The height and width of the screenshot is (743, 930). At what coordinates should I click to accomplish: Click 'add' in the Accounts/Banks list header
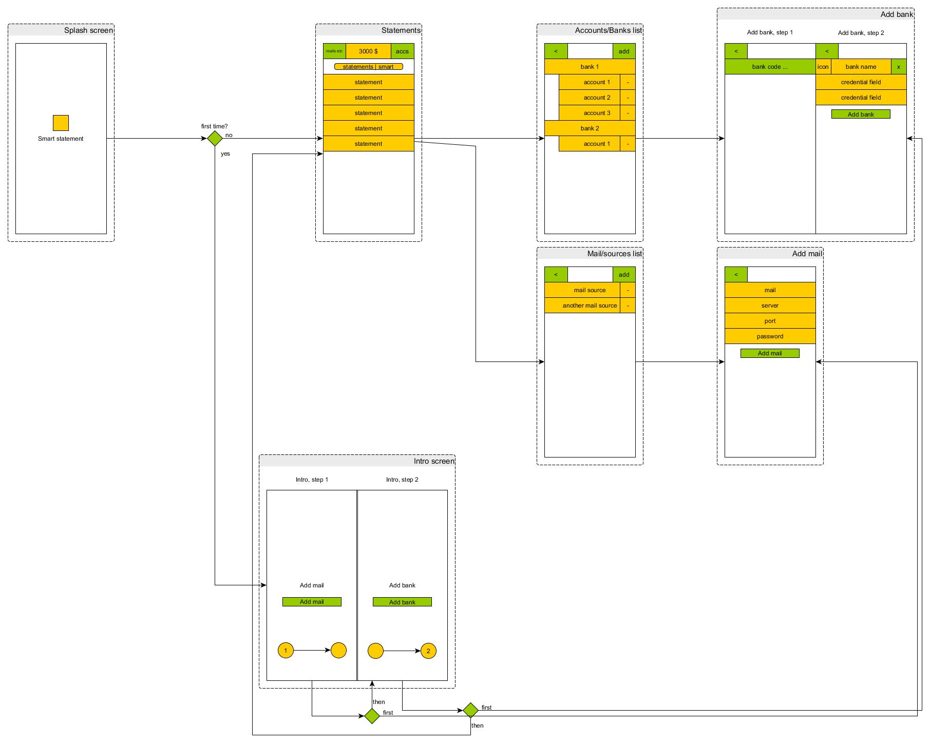pyautogui.click(x=624, y=51)
